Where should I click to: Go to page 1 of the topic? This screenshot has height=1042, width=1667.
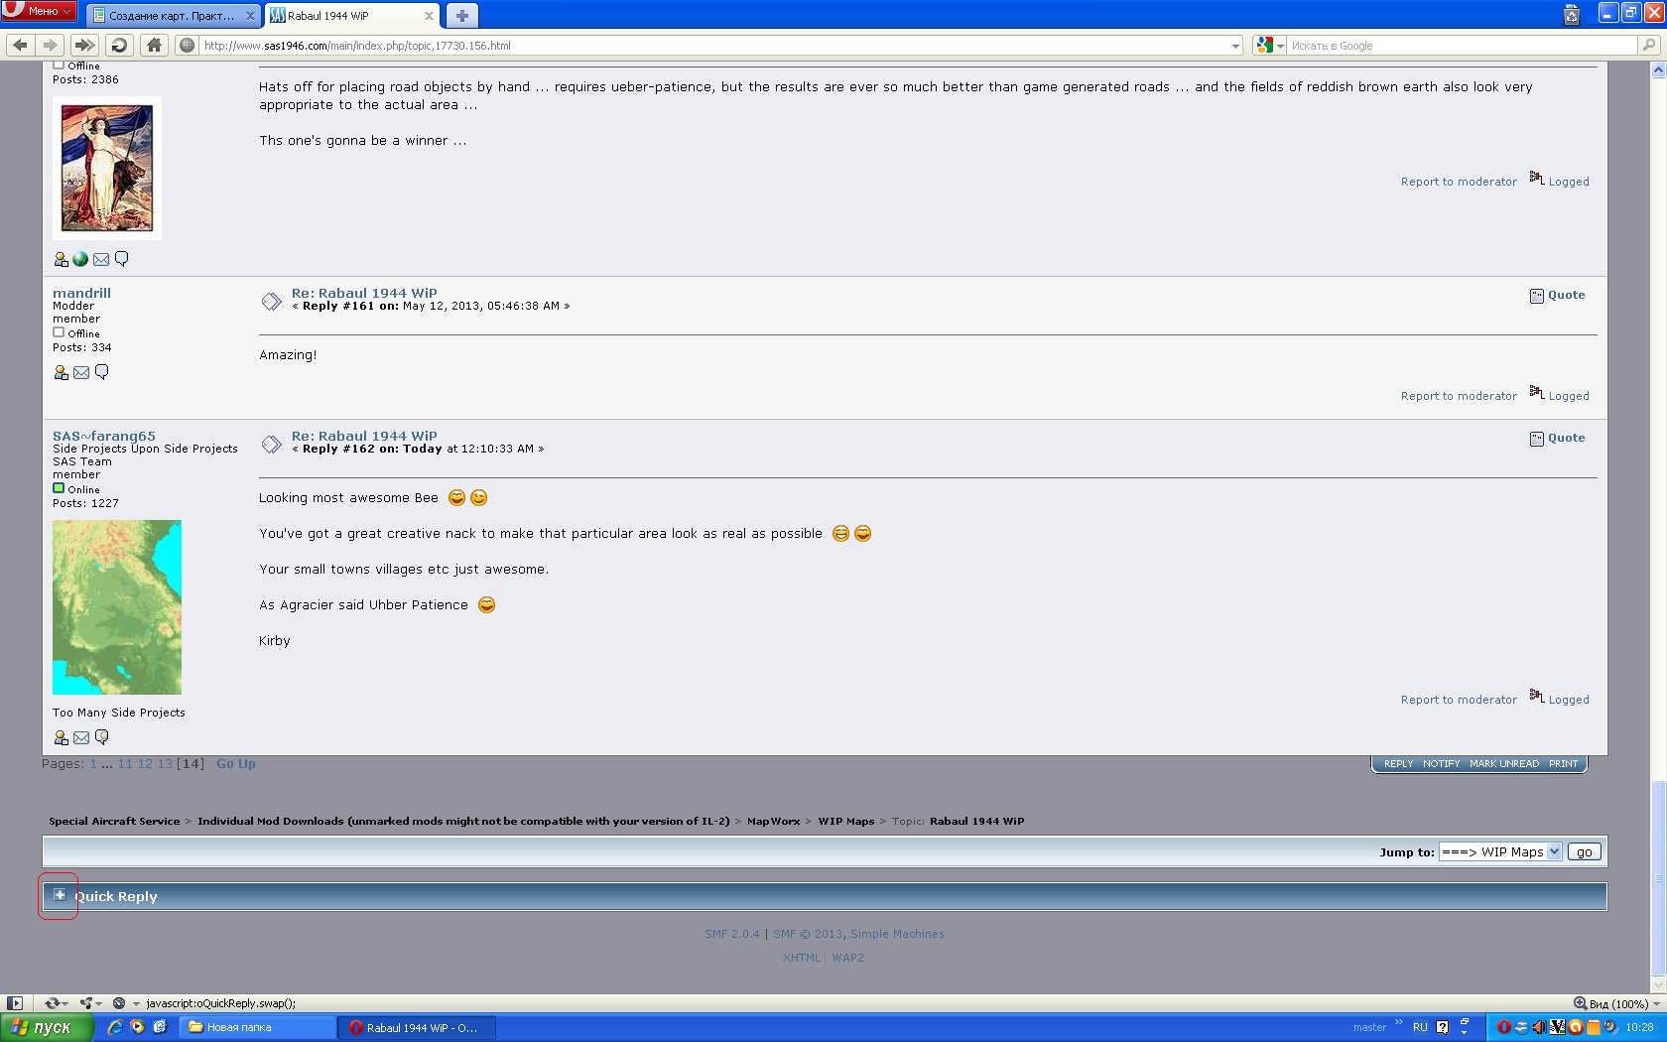pos(93,764)
